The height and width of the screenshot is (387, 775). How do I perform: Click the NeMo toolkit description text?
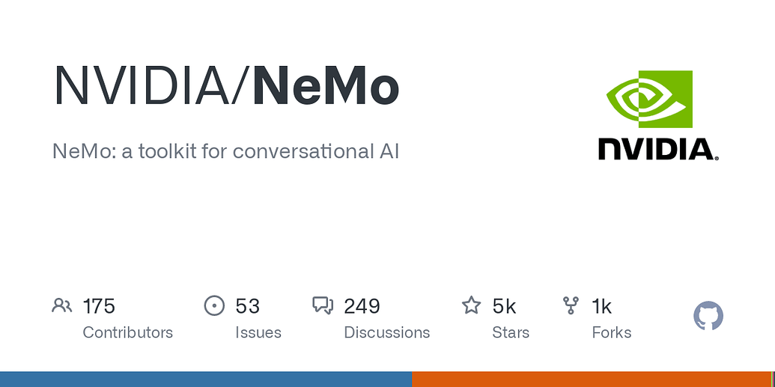(x=226, y=151)
